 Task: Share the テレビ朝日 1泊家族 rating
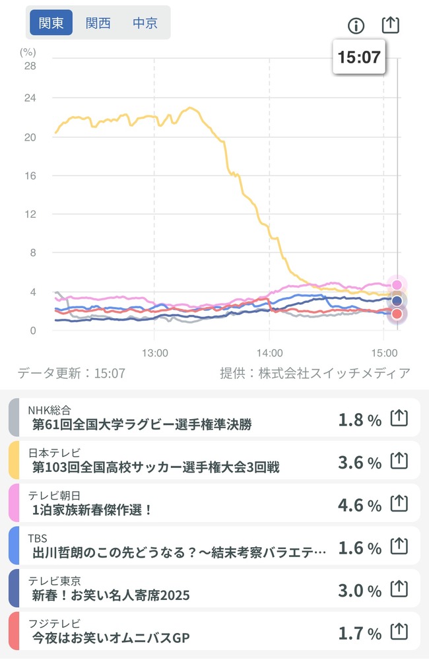click(x=399, y=504)
